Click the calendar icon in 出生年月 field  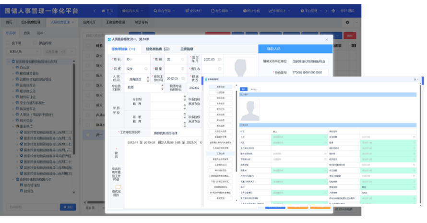[x=220, y=60]
